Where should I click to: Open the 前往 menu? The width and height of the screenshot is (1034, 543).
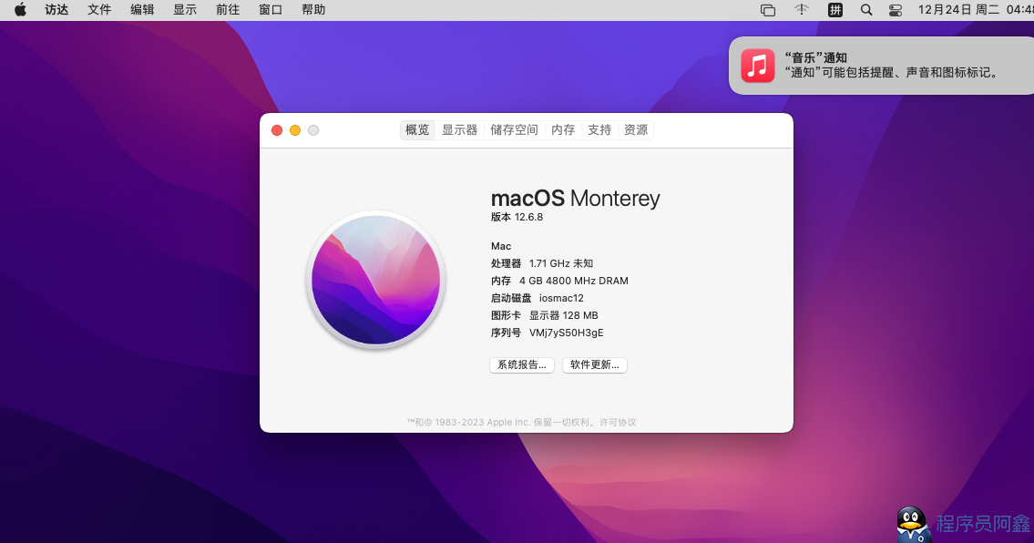tap(228, 10)
